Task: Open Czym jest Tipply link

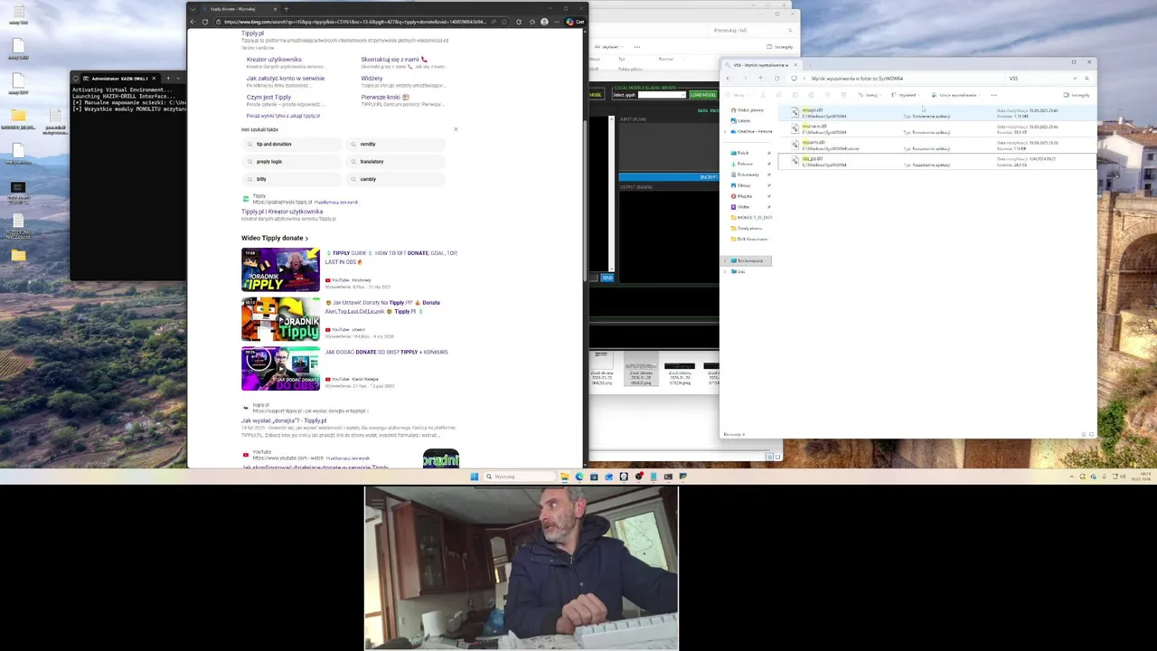Action: point(268,98)
